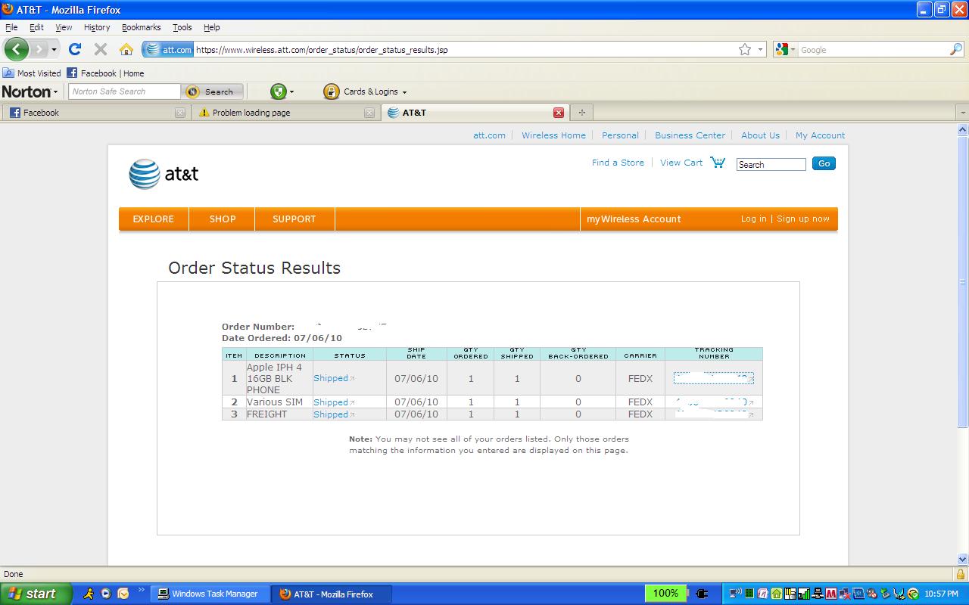Open Windows Task Manager from taskbar
The image size is (969, 605).
(x=210, y=594)
